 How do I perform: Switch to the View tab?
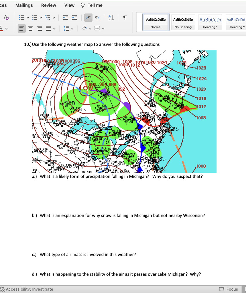coord(69,5)
